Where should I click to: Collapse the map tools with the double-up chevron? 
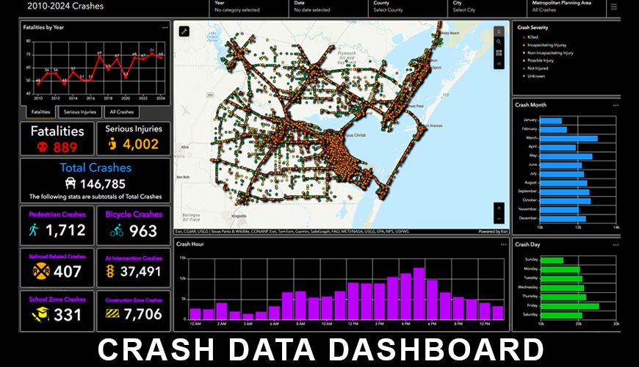[x=499, y=32]
